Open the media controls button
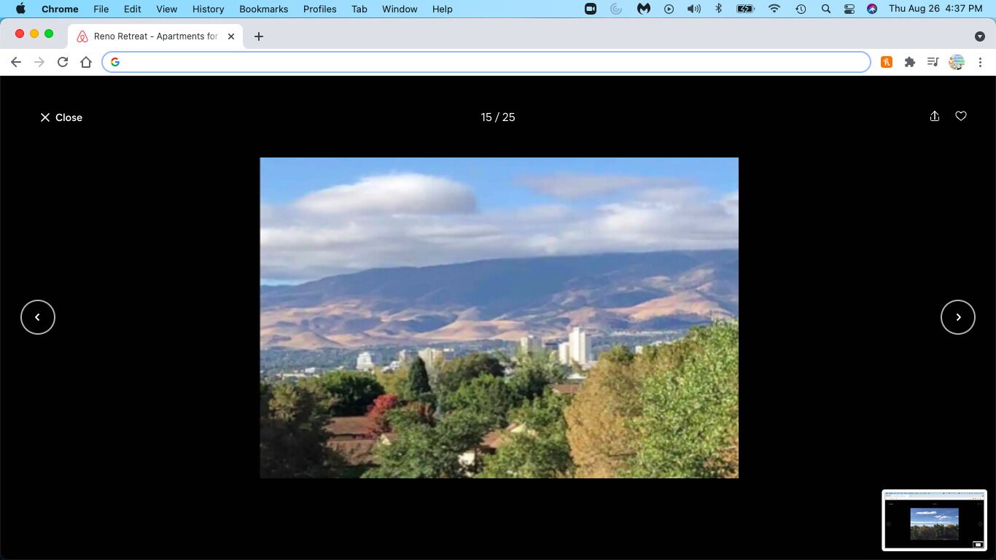The image size is (996, 560). (933, 62)
